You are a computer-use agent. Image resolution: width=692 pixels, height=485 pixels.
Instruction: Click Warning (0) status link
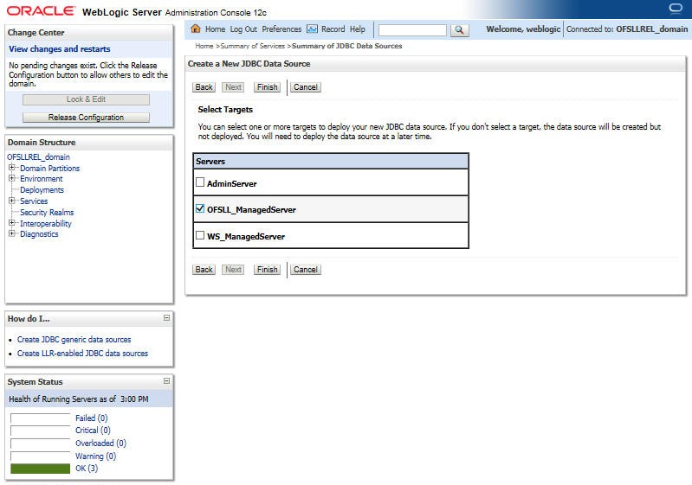tap(95, 456)
